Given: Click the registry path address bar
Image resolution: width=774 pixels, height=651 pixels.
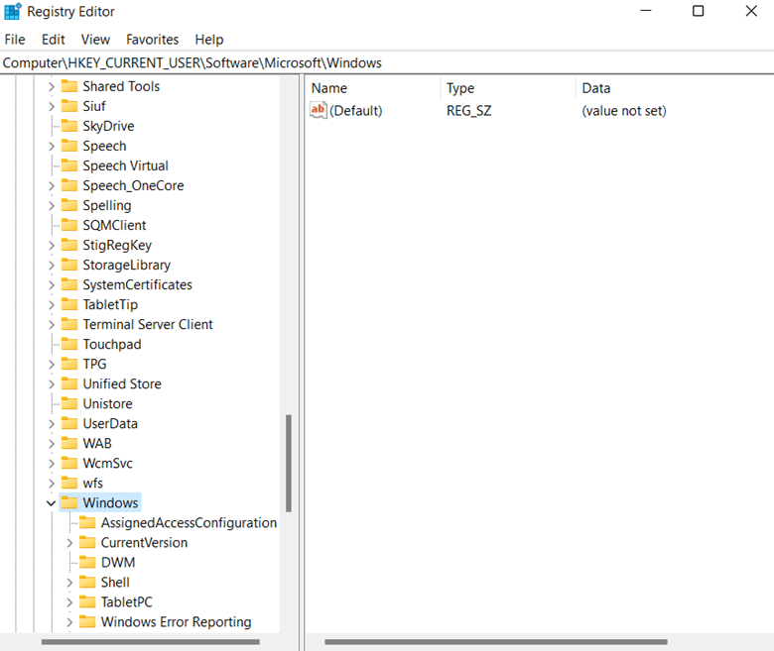Looking at the screenshot, I should point(387,63).
